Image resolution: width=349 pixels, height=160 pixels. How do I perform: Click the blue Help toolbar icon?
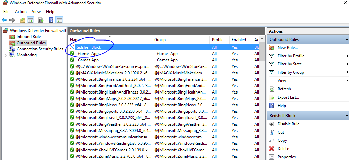(51, 20)
